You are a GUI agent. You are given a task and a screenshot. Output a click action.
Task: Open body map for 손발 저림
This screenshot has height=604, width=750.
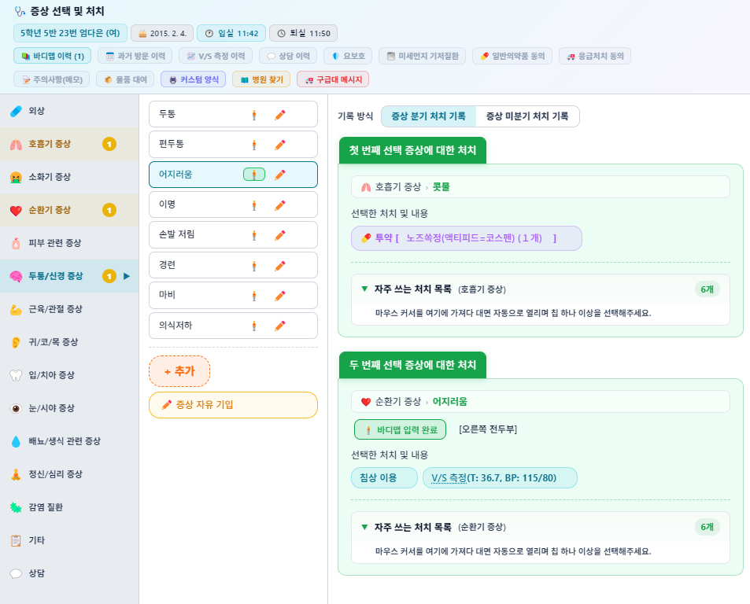pyautogui.click(x=254, y=235)
